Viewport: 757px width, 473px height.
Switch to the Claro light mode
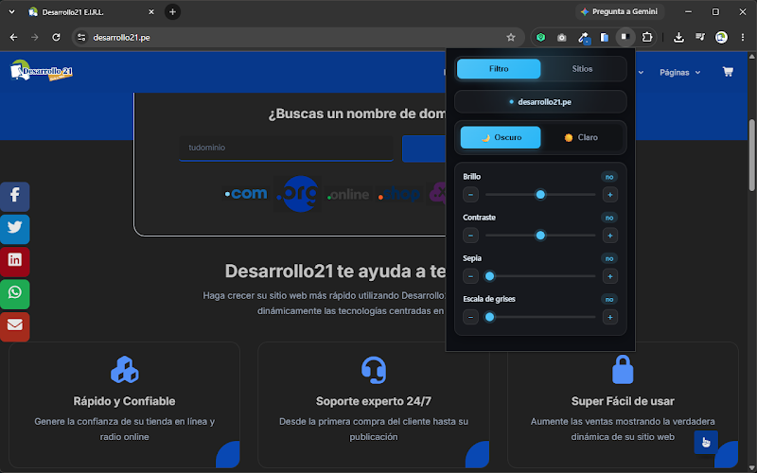(x=581, y=137)
